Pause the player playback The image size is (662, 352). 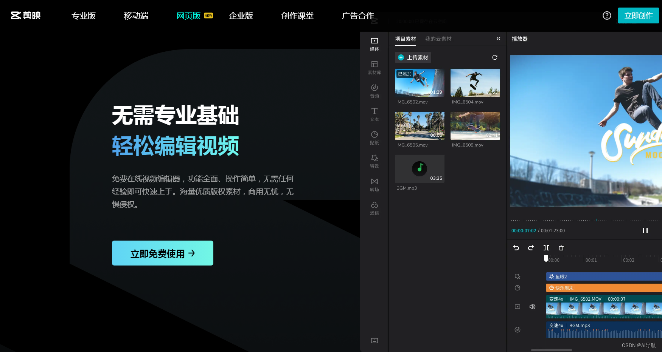(645, 230)
